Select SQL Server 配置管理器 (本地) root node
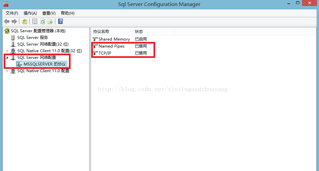Image resolution: width=319 pixels, height=171 pixels. click(x=38, y=31)
